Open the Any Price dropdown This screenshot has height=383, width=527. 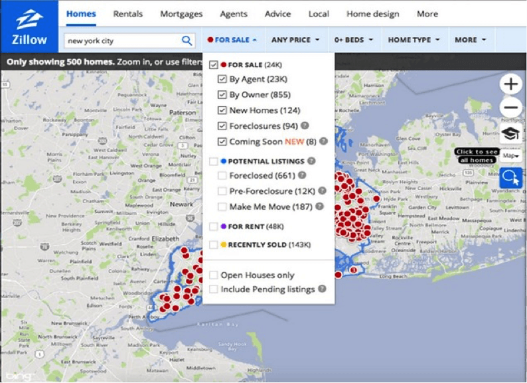click(295, 40)
